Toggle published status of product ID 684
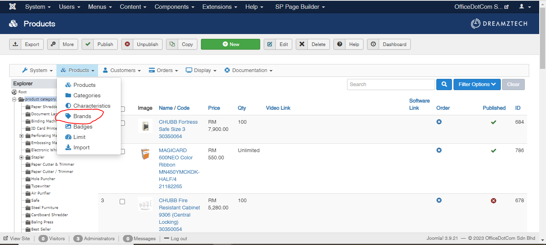Image resolution: width=546 pixels, height=245 pixels. click(494, 122)
